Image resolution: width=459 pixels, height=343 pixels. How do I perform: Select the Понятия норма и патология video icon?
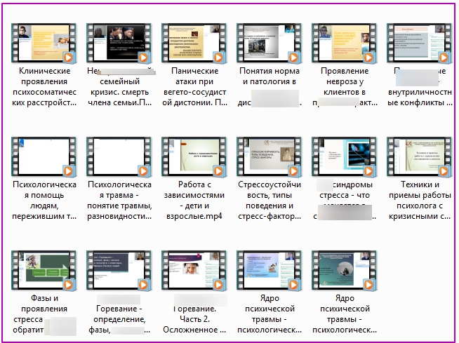coord(268,43)
